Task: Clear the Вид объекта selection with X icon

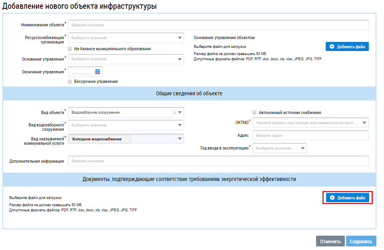Action: click(174, 112)
